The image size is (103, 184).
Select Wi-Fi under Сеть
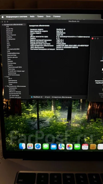[x=10, y=78]
